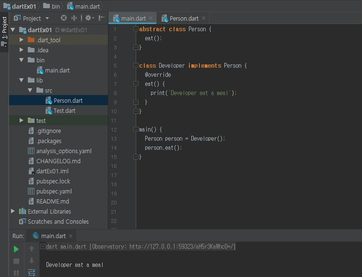
Task: Click the Collapse All icon
Action: click(74, 18)
